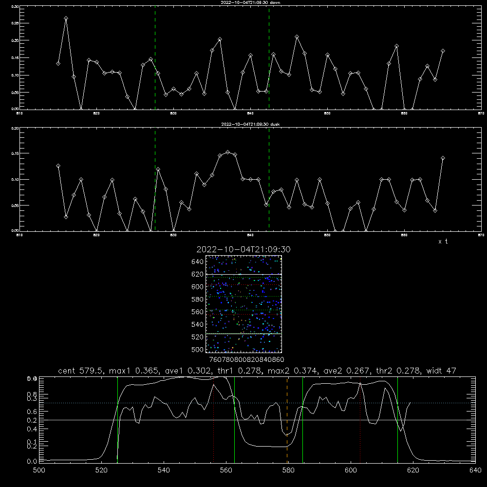The width and height of the screenshot is (487, 487).
Task: Open the multicolored pixel image thumbnail
Action: 244,304
